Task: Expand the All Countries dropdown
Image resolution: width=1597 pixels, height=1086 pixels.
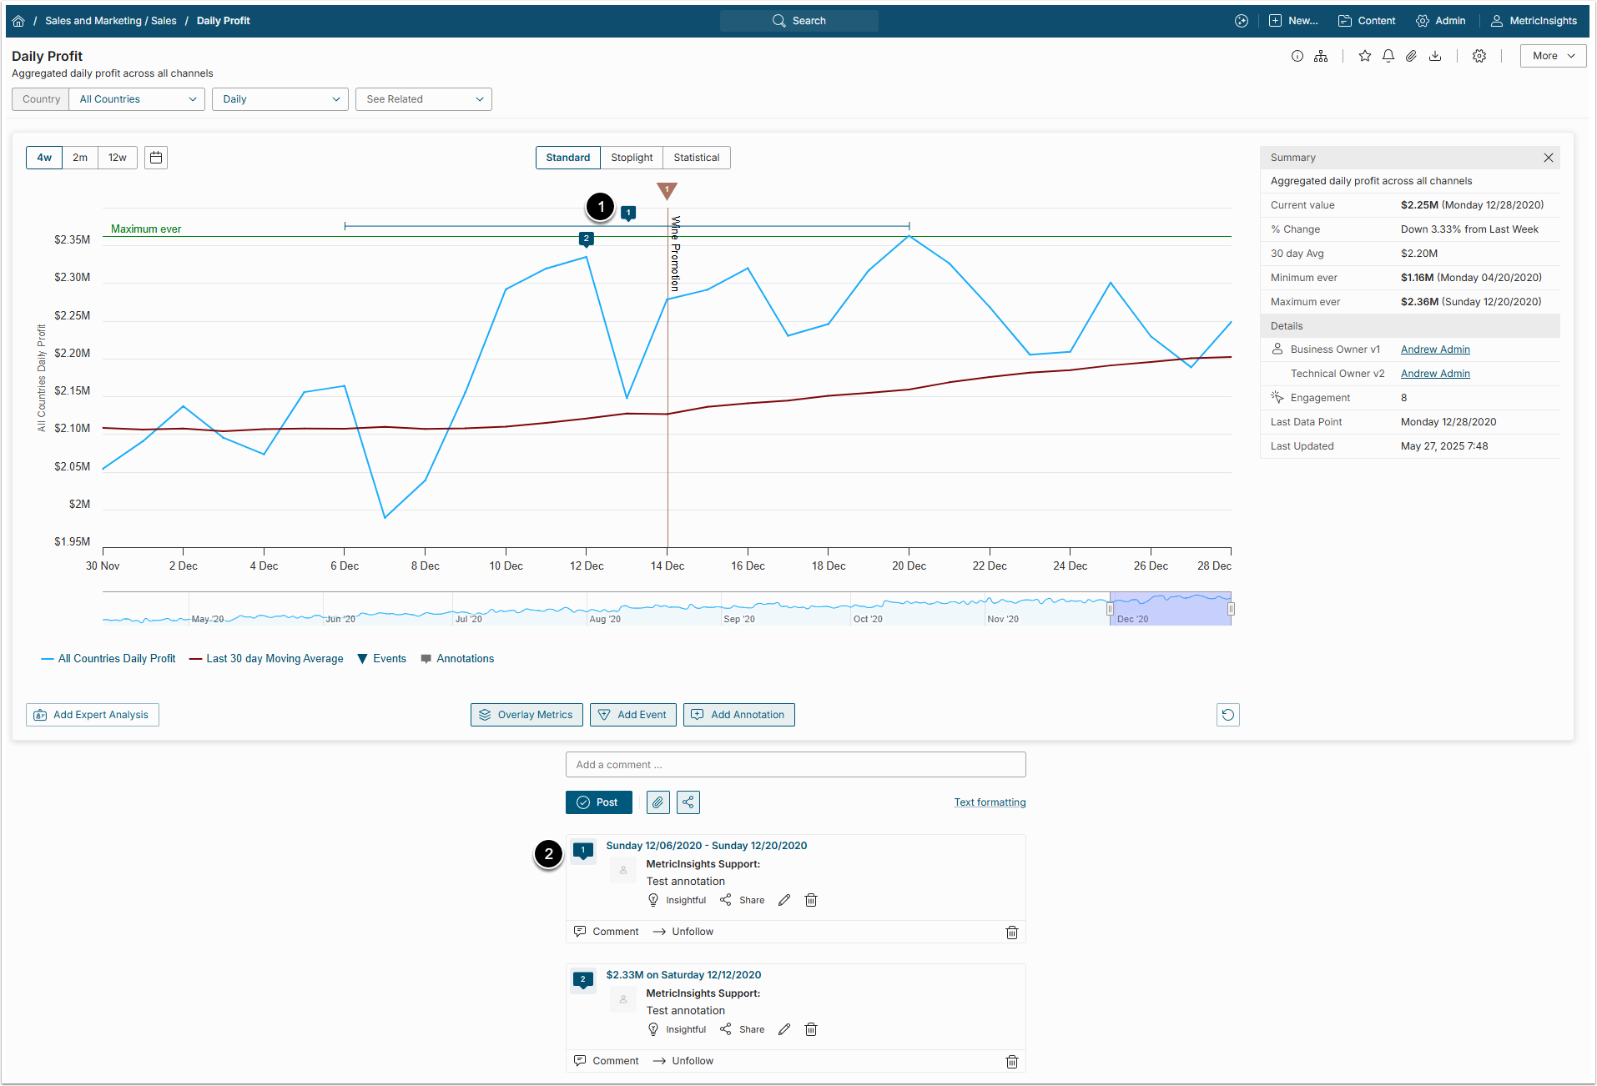Action: [x=137, y=99]
